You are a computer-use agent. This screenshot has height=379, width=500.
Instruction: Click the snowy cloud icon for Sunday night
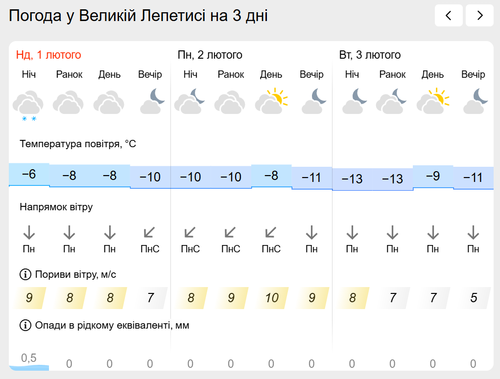point(28,104)
